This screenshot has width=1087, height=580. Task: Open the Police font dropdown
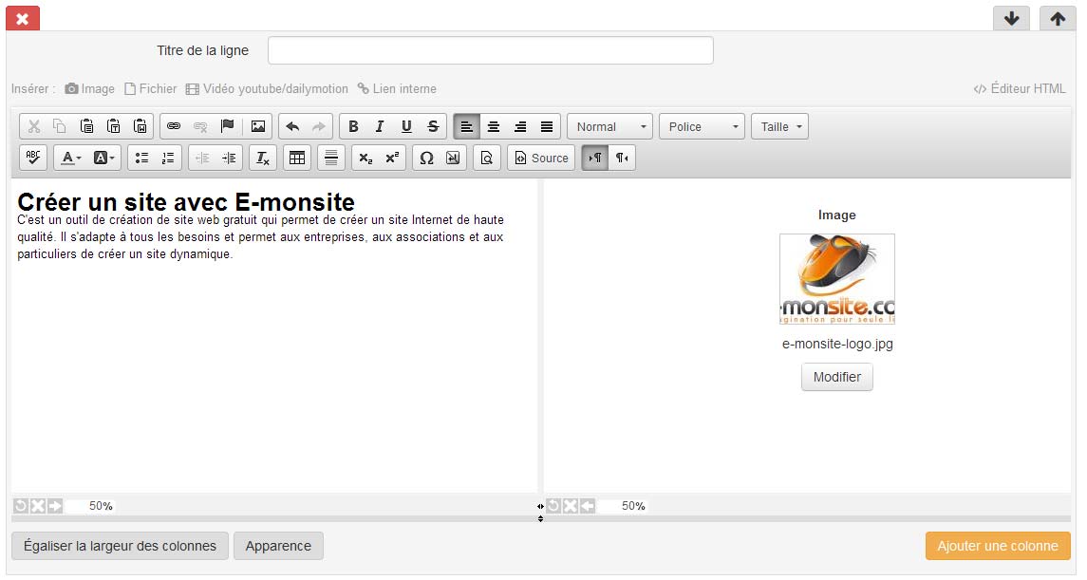(x=703, y=127)
